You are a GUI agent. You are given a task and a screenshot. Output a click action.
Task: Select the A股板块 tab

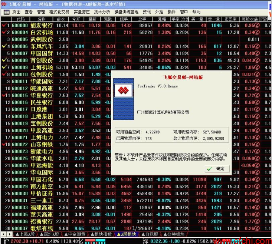click(127, 234)
